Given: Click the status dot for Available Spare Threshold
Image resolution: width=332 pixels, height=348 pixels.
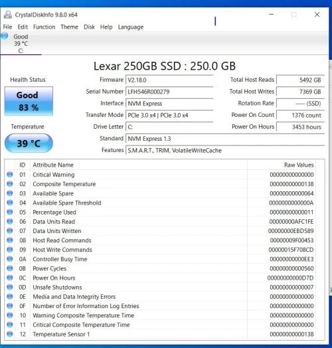Looking at the screenshot, I should click(x=10, y=203).
